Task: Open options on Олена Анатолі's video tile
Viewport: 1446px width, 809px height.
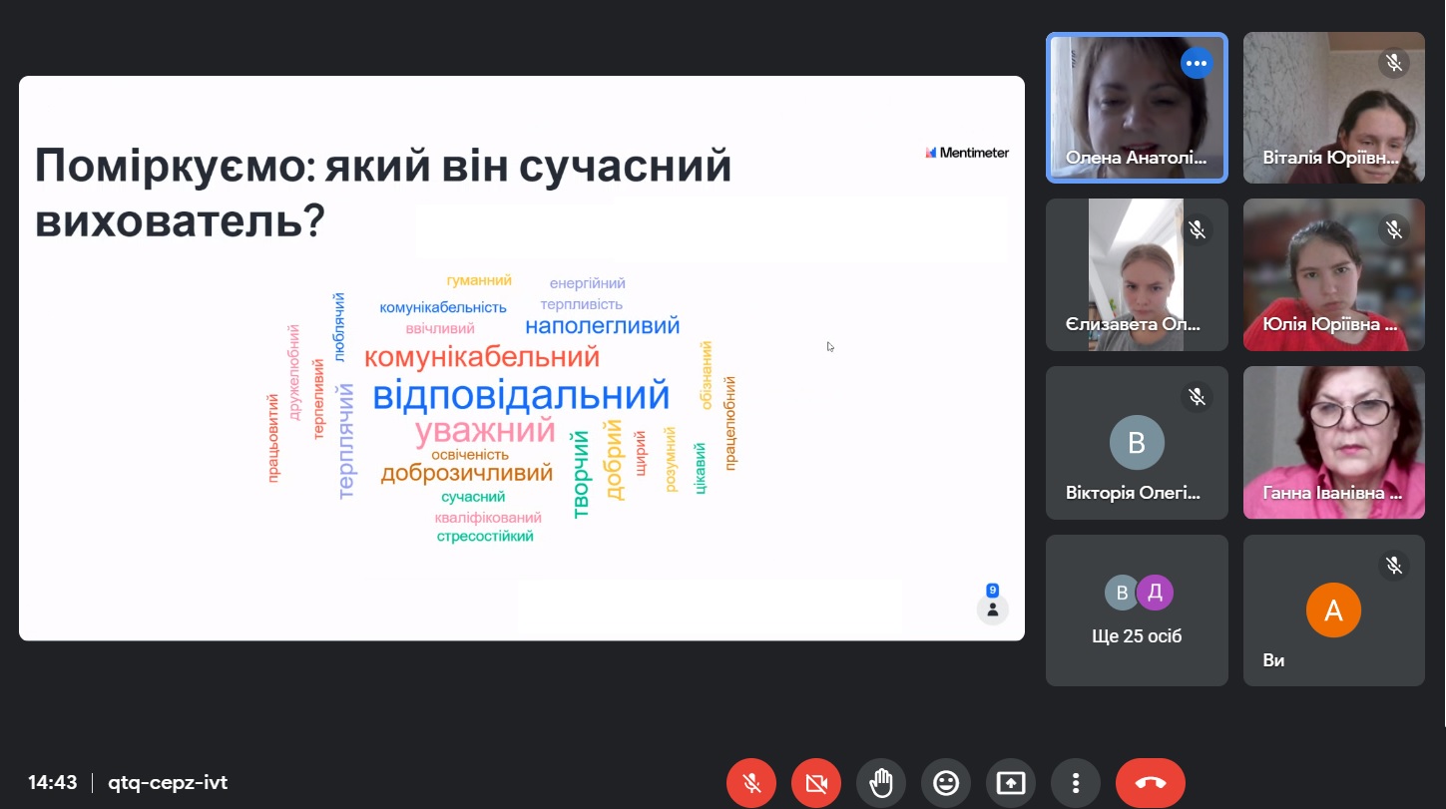Action: 1196,64
